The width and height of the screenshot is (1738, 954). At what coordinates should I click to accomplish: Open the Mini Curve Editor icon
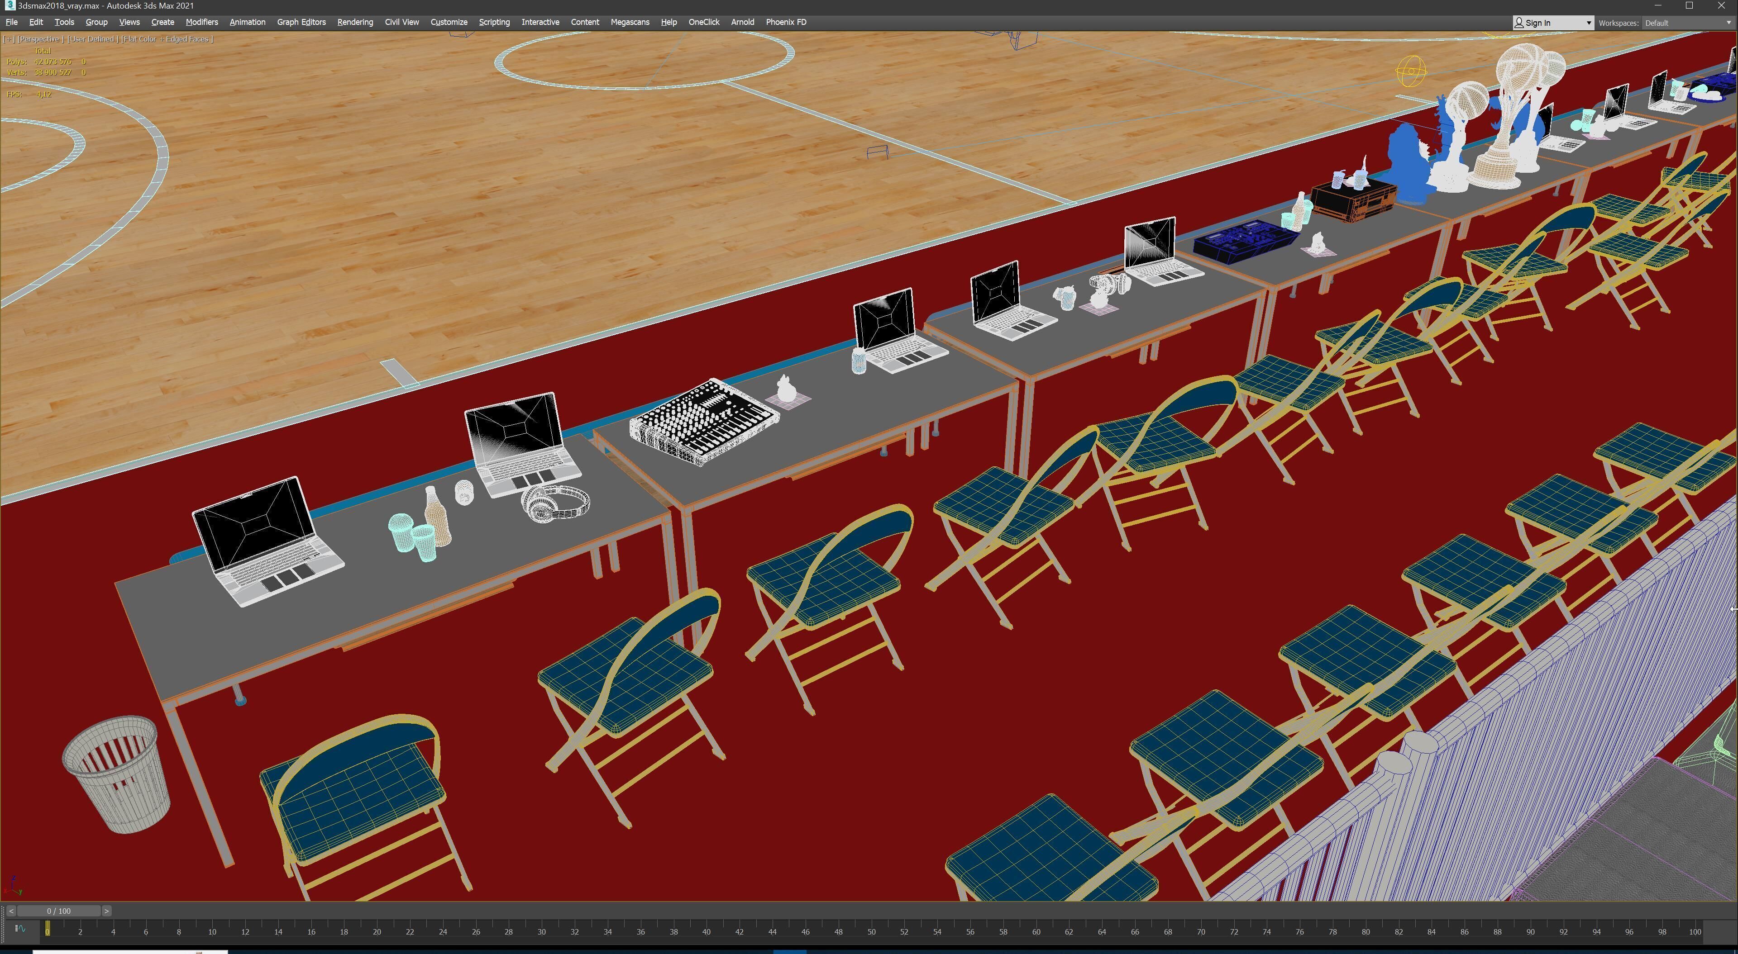[x=19, y=928]
